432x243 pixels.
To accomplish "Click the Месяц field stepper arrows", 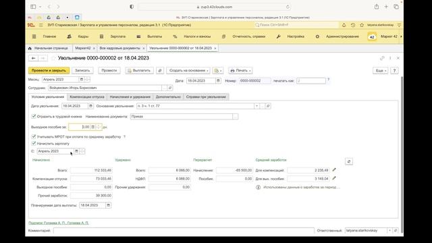I will 87,80.
